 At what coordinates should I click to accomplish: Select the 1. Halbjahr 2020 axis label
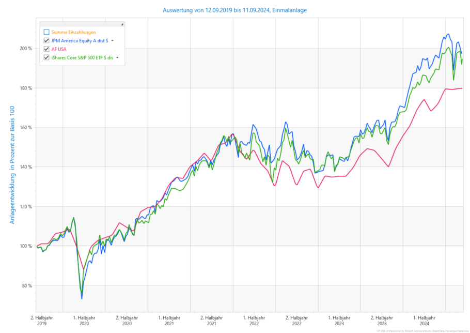click(x=84, y=320)
